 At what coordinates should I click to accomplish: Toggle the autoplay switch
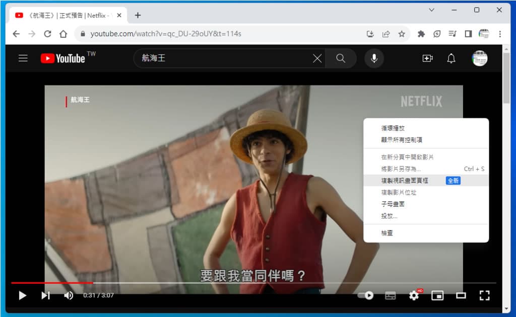coord(365,295)
